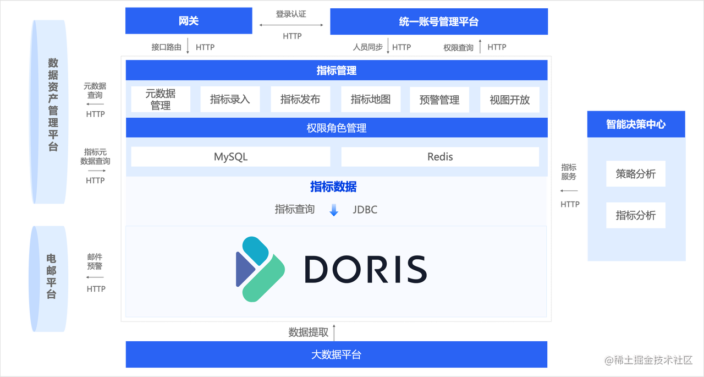Open the 智能决策中心 panel header
This screenshot has width=704, height=377.
click(x=635, y=124)
